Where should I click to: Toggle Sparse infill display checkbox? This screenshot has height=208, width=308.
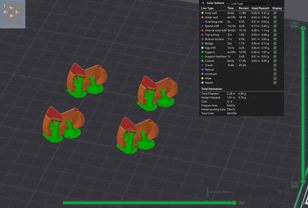275,26
